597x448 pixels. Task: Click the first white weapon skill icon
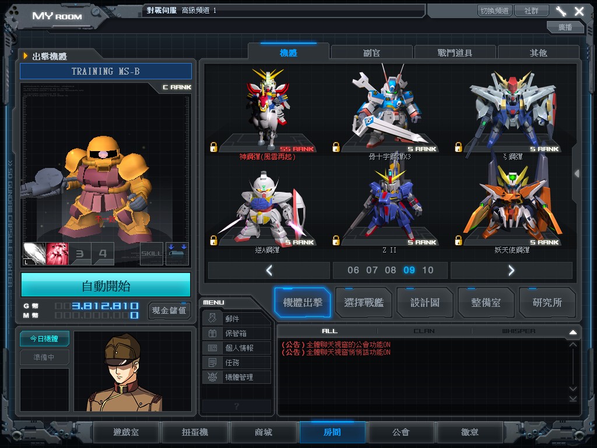point(34,254)
